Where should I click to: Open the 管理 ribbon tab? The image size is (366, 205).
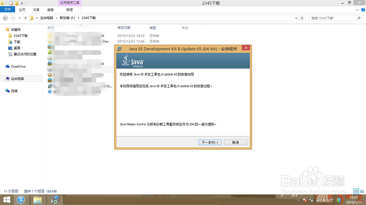[x=70, y=10]
